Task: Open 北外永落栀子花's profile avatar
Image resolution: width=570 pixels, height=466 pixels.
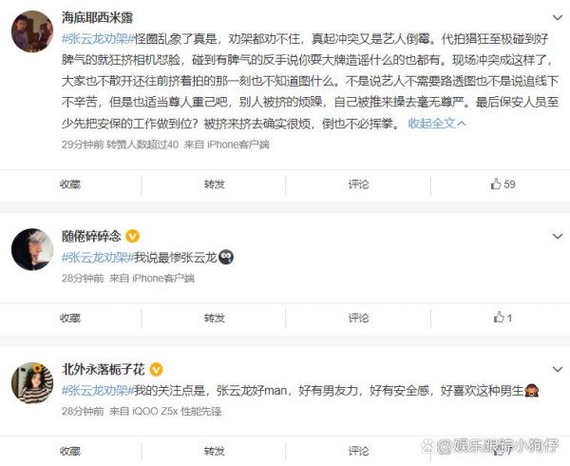Action: point(32,383)
